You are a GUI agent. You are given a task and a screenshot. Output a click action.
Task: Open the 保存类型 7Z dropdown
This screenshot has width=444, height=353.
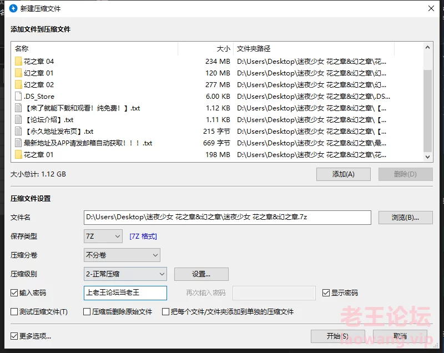pyautogui.click(x=103, y=236)
